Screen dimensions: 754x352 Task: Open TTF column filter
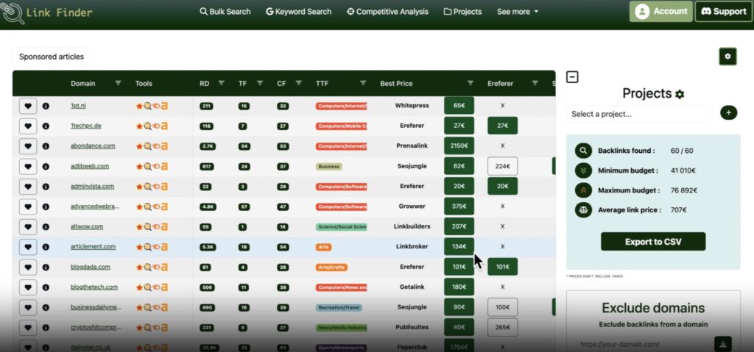[x=363, y=83]
